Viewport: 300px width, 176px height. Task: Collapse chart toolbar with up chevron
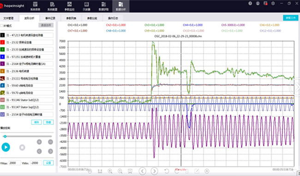207,171
